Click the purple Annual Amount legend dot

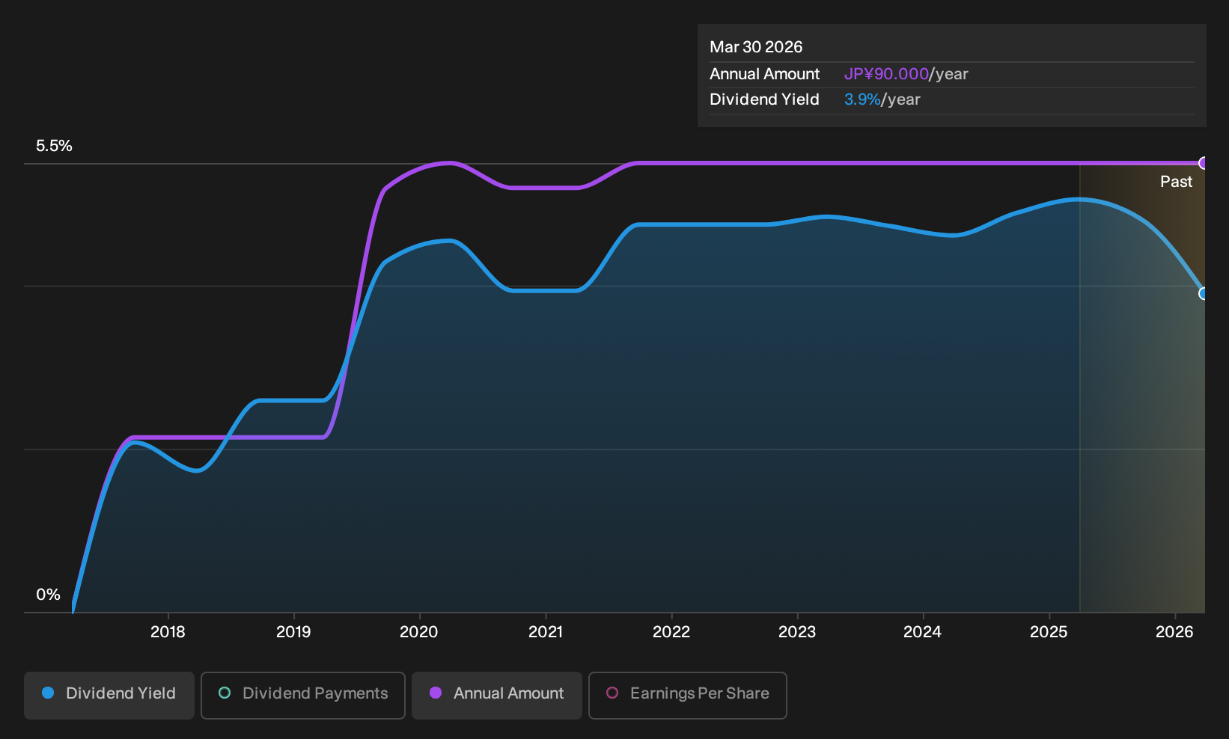pos(436,693)
